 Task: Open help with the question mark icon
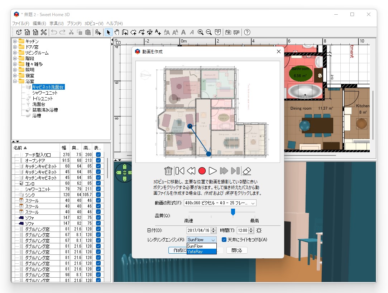[x=247, y=32]
